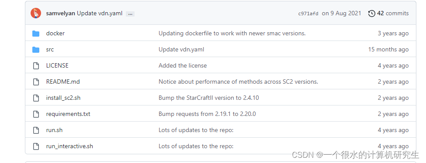Open the 'Update vdn.yaml' latest commit message
The width and height of the screenshot is (426, 163).
(x=100, y=13)
